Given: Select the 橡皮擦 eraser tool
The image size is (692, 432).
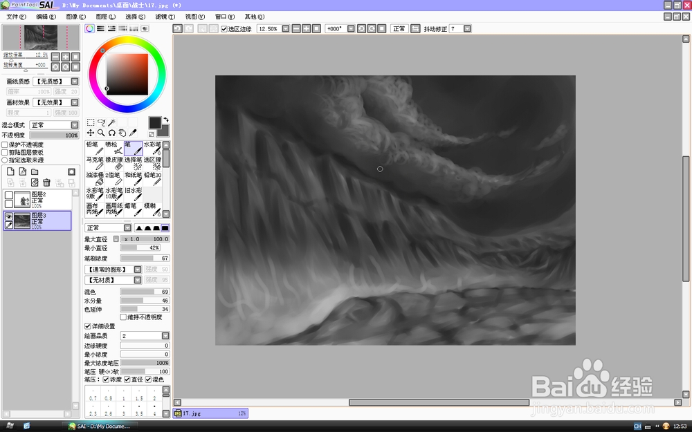Looking at the screenshot, I should [114, 163].
